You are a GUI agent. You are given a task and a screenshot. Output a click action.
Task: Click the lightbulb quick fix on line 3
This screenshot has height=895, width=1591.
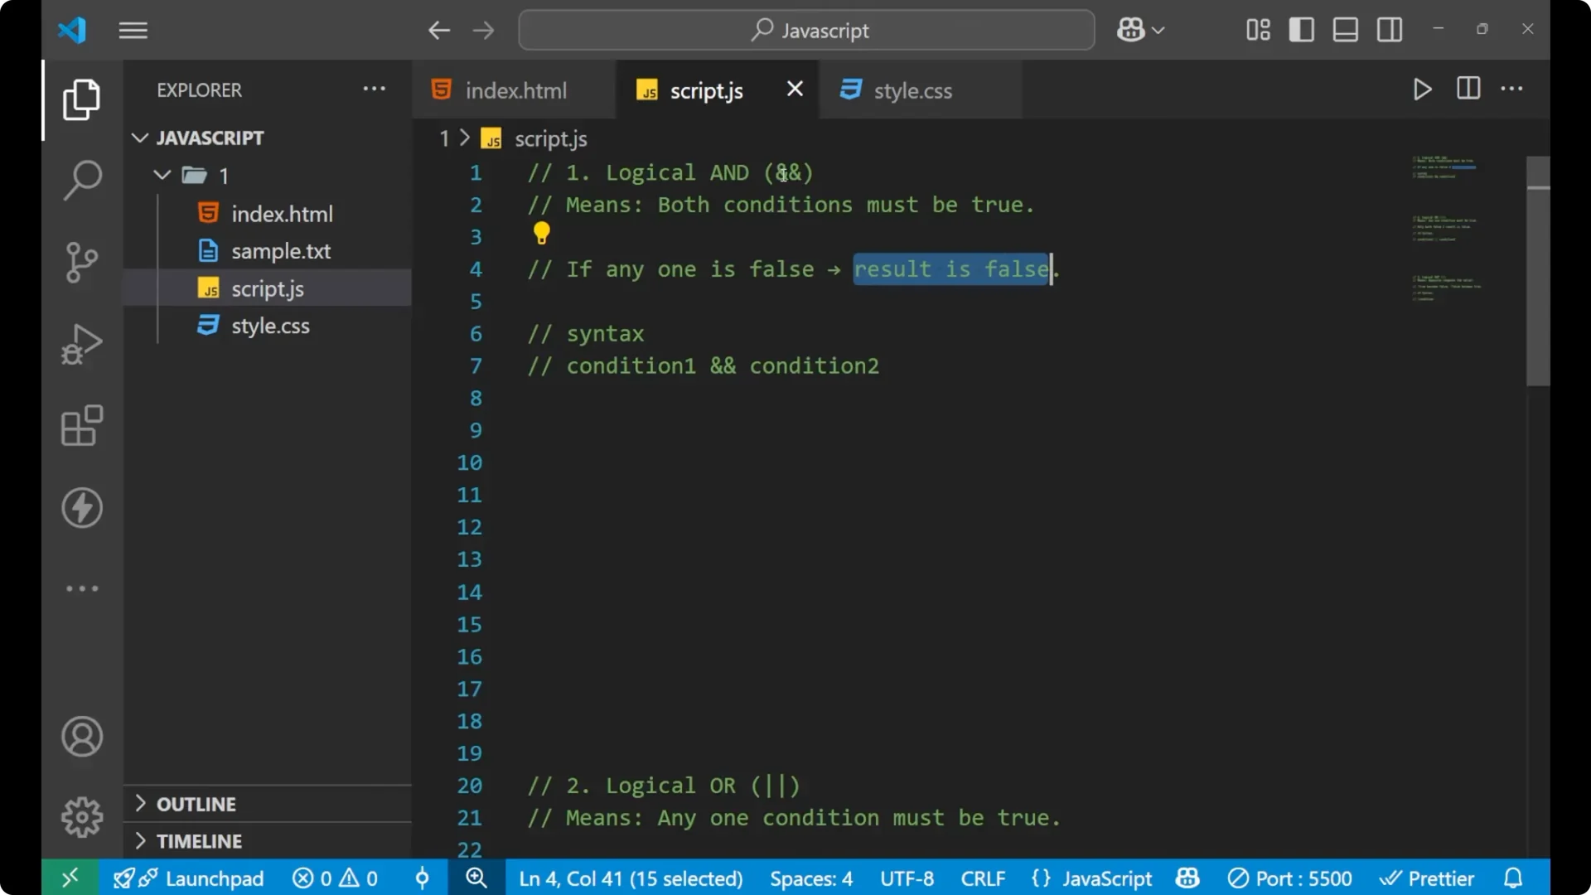point(540,235)
